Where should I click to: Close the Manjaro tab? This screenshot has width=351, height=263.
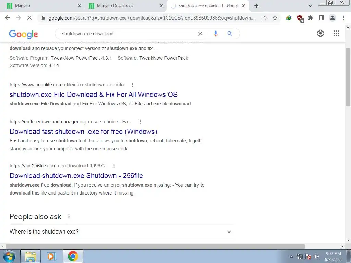point(79,6)
